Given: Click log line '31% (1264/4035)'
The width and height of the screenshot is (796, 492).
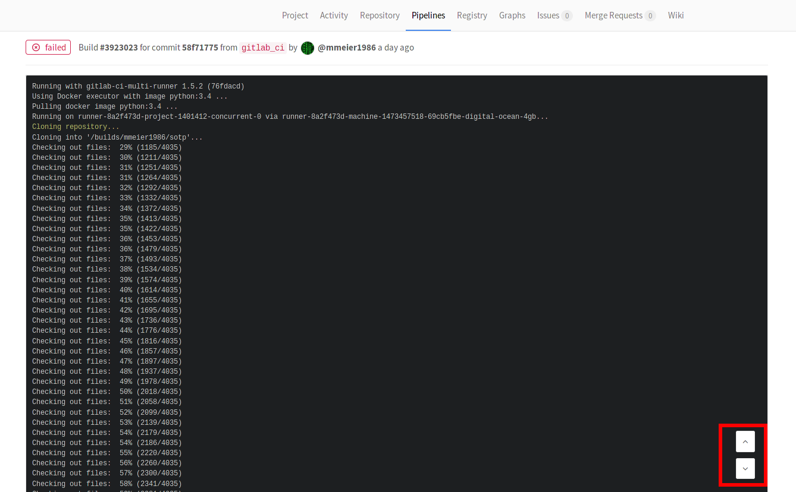Looking at the screenshot, I should point(107,178).
